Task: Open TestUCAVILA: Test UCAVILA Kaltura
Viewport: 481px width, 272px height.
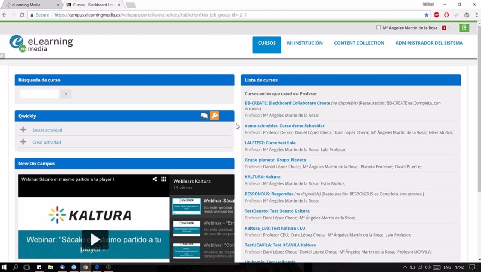Action: (280, 245)
